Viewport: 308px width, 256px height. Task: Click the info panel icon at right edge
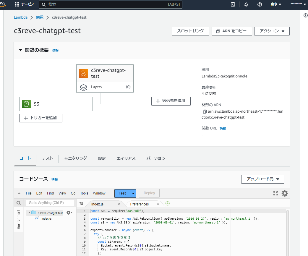click(x=305, y=15)
